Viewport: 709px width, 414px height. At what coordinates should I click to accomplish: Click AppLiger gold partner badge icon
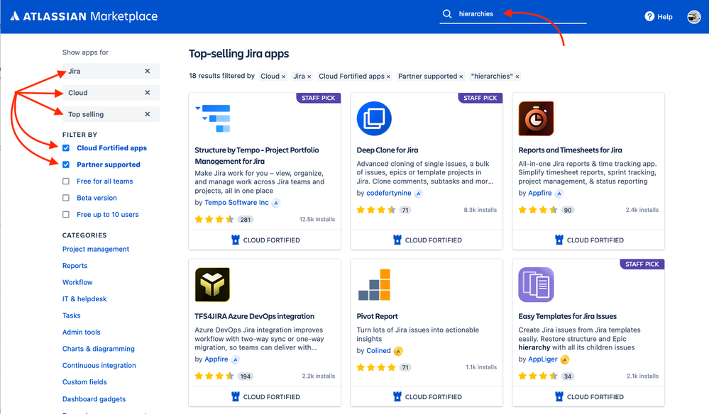pyautogui.click(x=565, y=360)
